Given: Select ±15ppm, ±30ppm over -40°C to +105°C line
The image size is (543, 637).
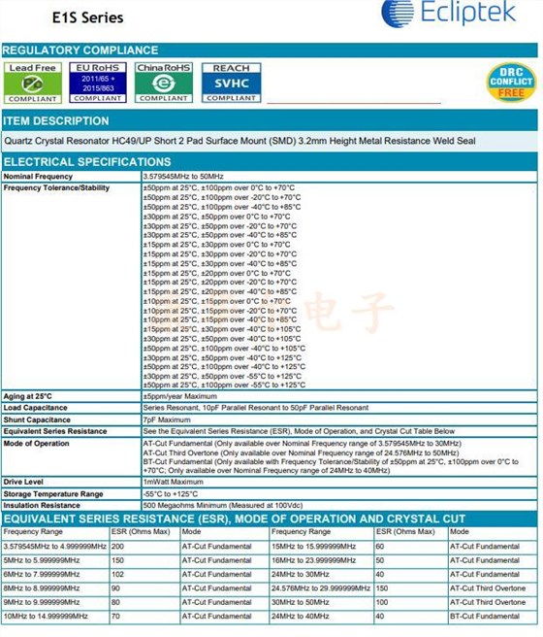Looking at the screenshot, I should (x=222, y=329).
